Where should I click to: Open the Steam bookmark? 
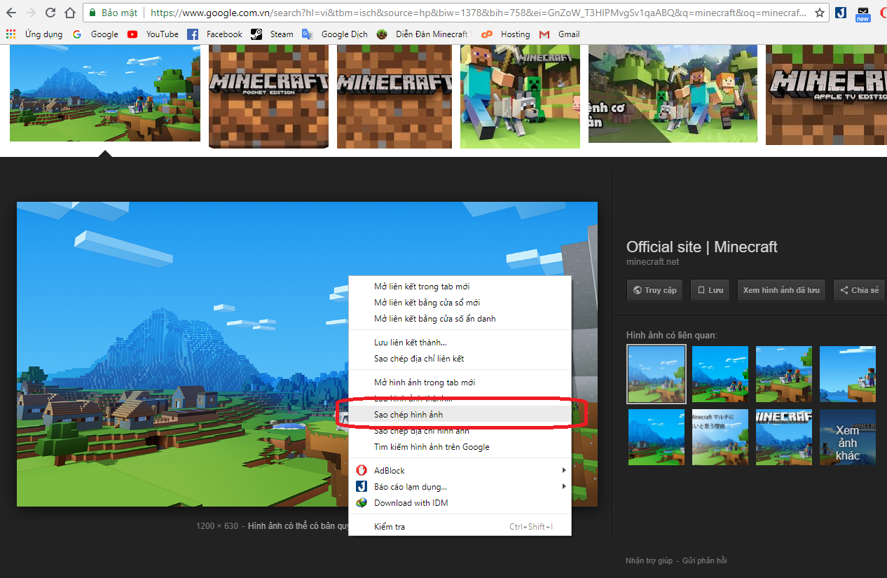273,34
